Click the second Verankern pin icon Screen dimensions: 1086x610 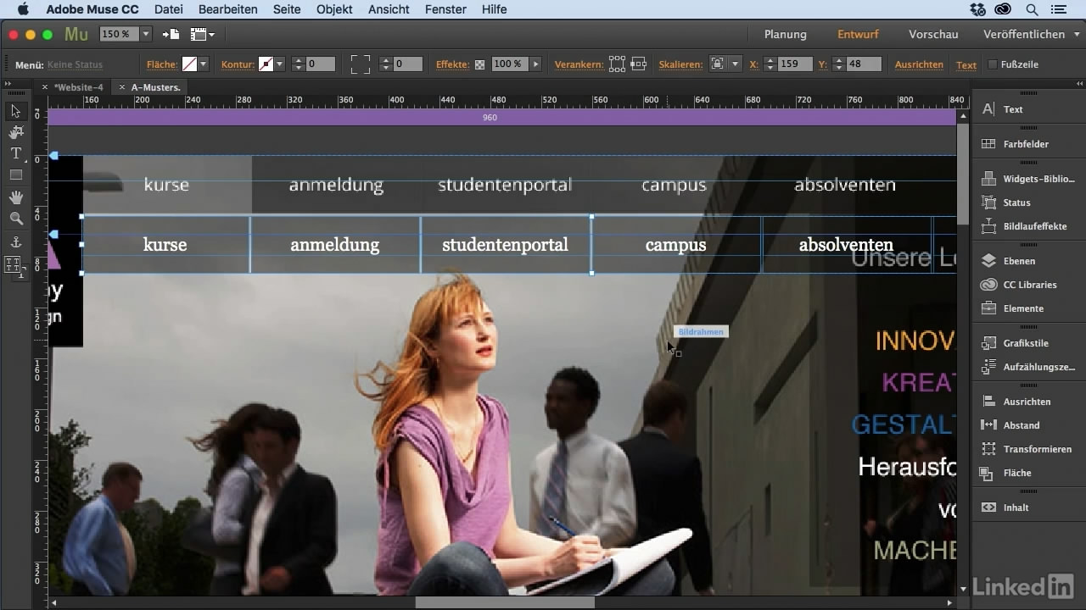pos(638,64)
